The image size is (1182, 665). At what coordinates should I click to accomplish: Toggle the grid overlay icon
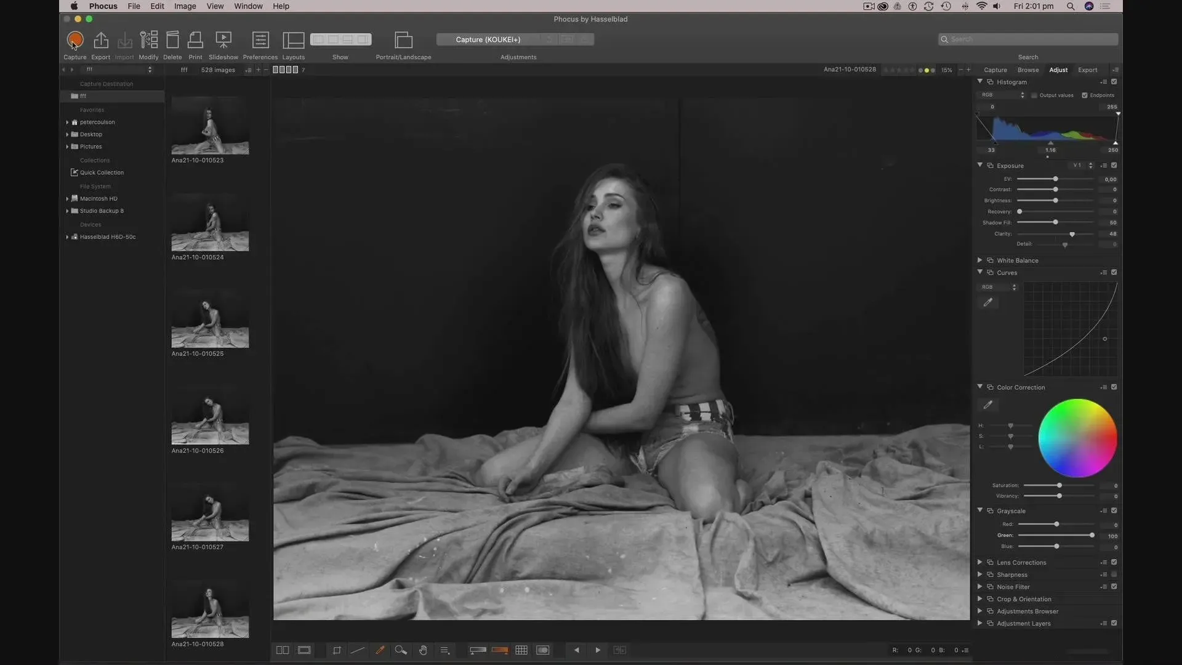click(x=521, y=650)
